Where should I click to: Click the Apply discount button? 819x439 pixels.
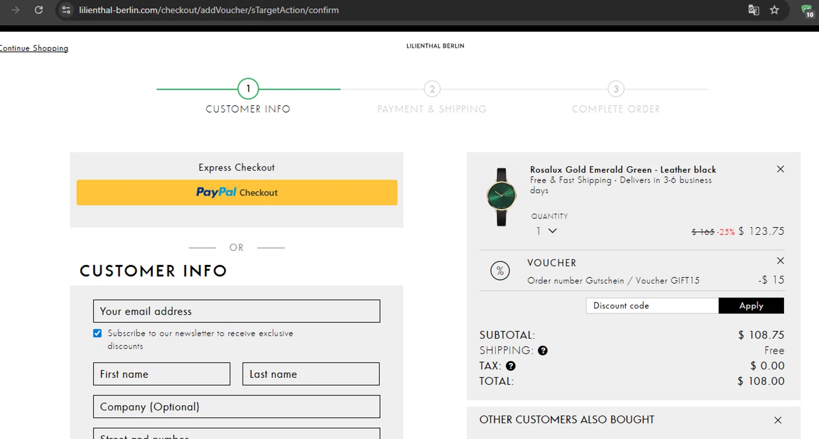751,306
